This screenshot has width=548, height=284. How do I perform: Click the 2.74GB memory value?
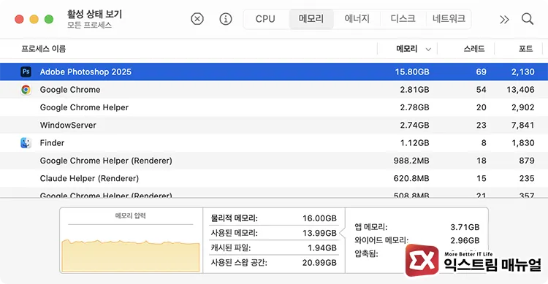[x=414, y=125]
